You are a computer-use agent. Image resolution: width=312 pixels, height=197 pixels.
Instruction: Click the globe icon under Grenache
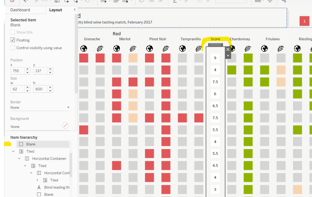pyautogui.click(x=84, y=49)
